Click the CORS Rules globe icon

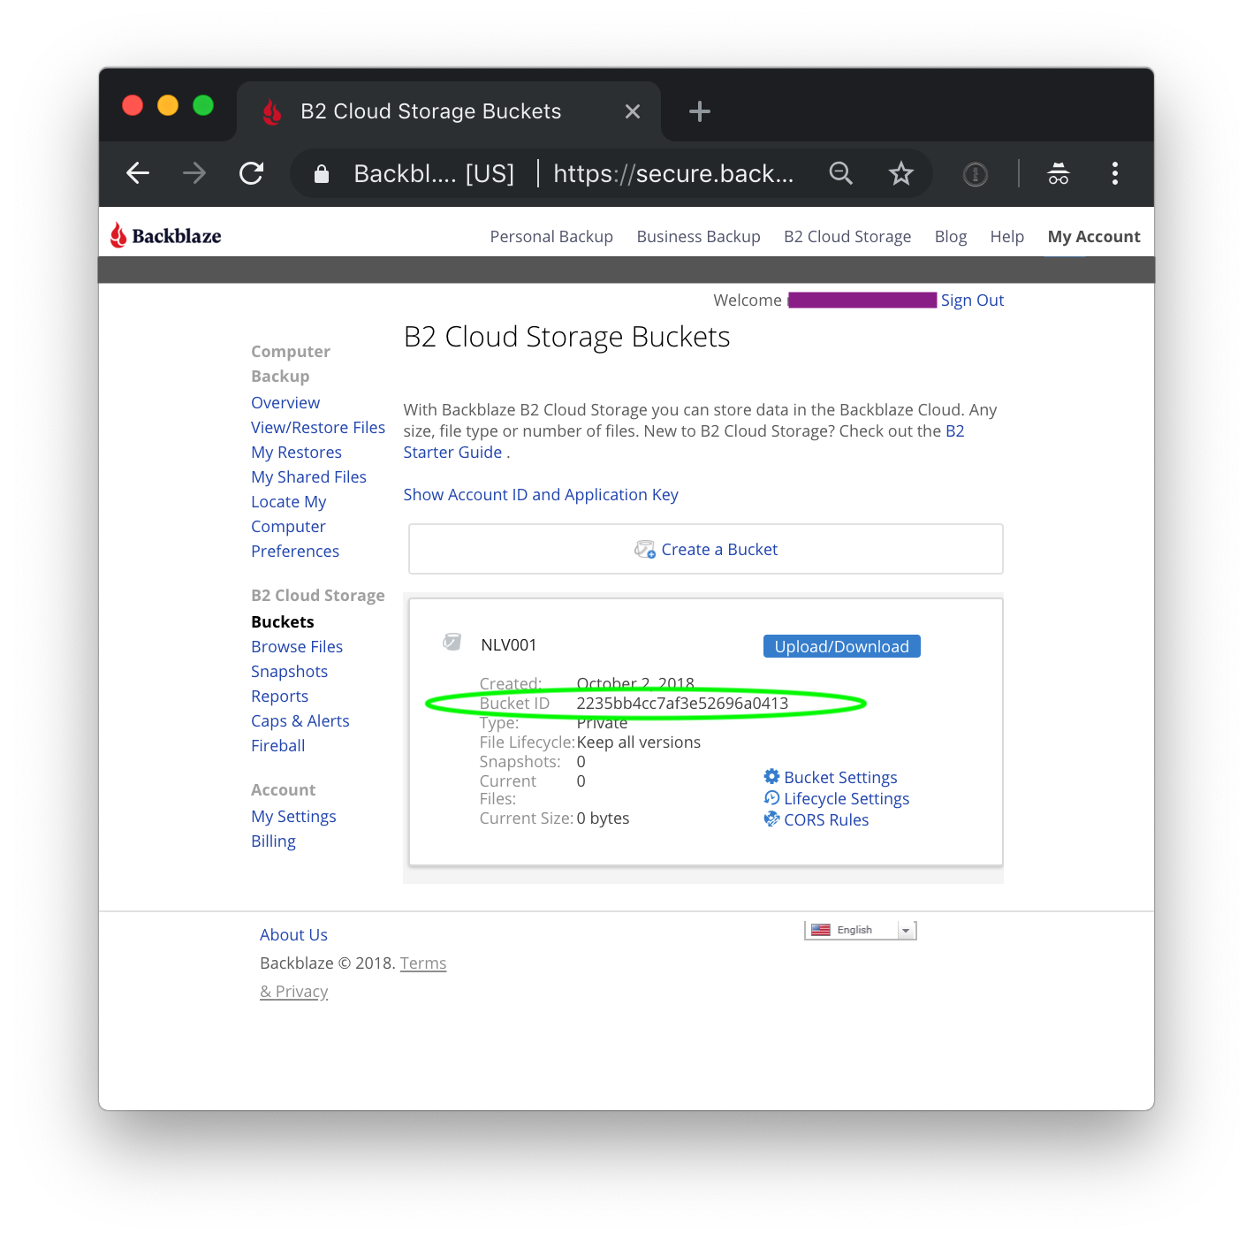pos(771,818)
